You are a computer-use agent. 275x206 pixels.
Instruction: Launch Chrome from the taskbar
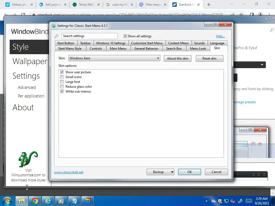tap(35, 201)
